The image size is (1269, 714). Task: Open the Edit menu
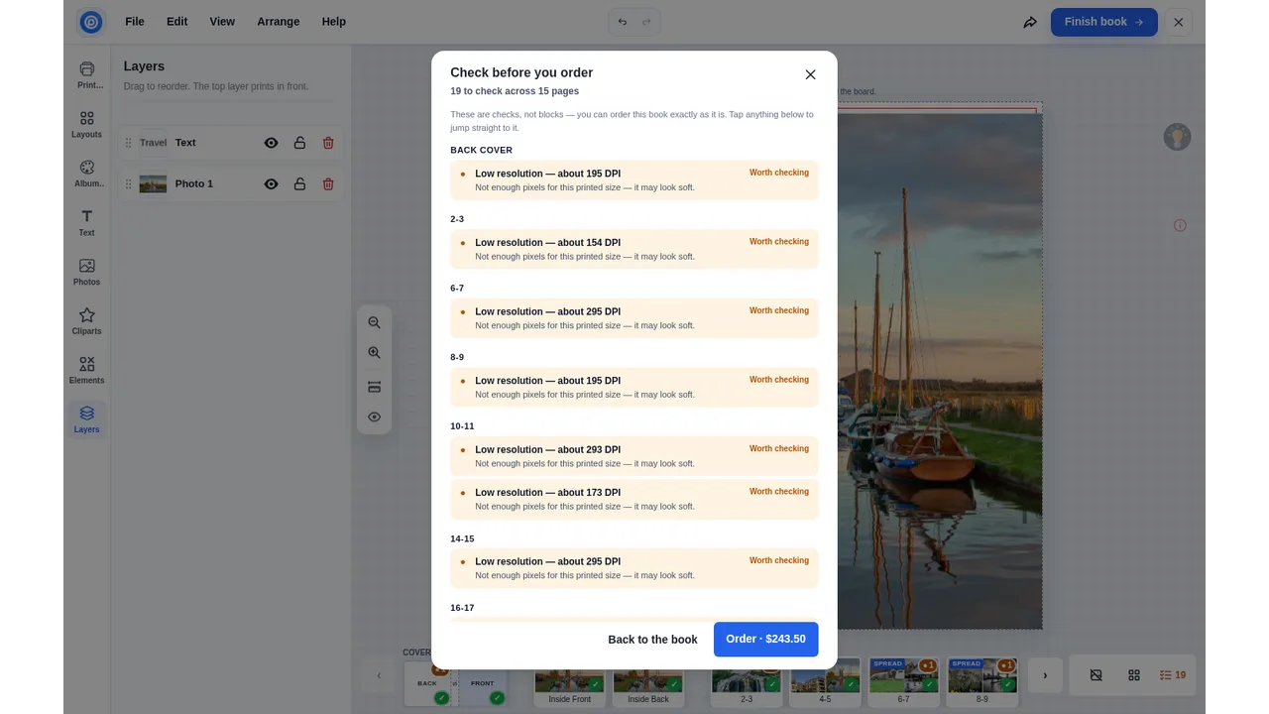click(x=177, y=22)
